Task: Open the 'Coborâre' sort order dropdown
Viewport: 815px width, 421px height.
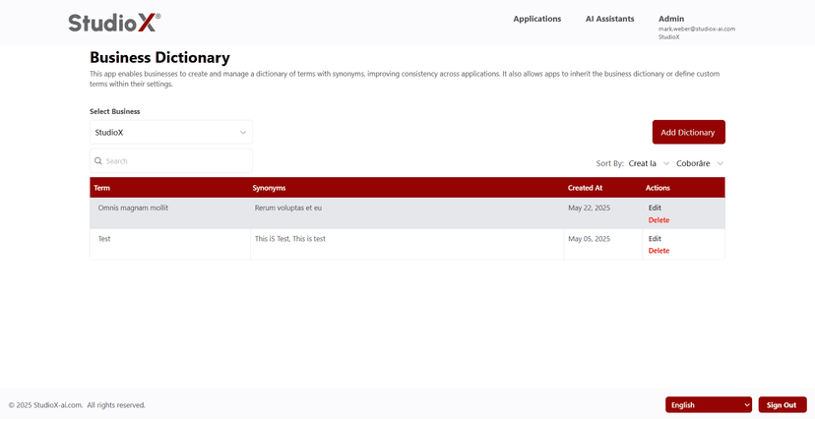Action: (x=700, y=163)
